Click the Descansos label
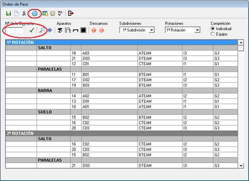The image size is (249, 181). [x=99, y=24]
